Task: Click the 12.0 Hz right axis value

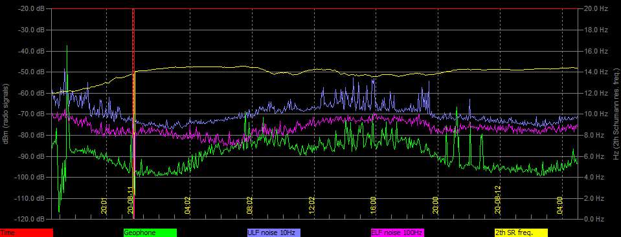Action: click(596, 93)
